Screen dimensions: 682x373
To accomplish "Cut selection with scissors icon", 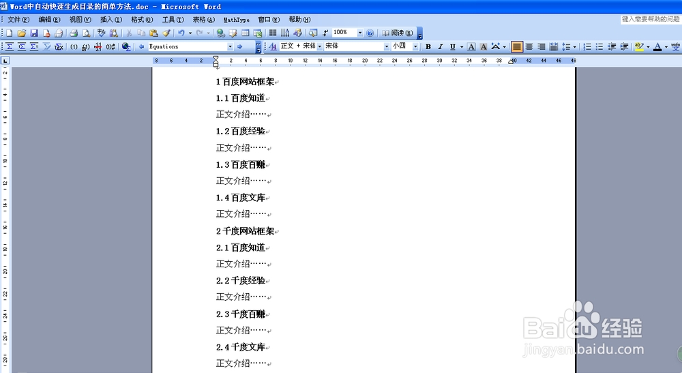I will click(129, 33).
